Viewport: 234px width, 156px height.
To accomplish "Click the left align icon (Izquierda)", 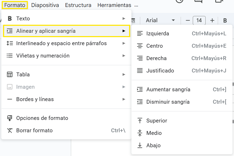I will 140,34.
